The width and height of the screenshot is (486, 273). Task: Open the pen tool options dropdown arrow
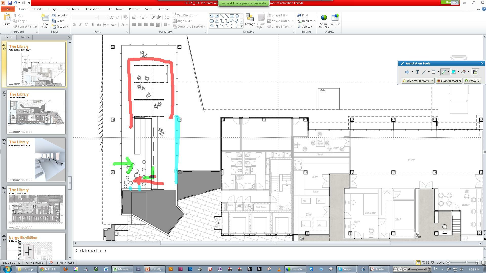(449, 72)
